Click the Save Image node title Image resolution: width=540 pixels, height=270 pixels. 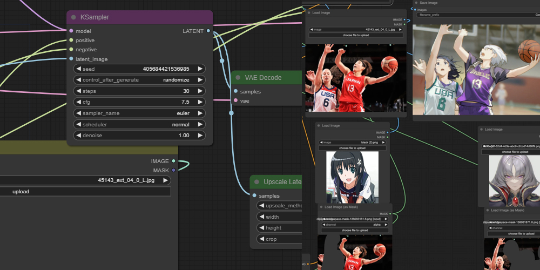[x=428, y=3]
